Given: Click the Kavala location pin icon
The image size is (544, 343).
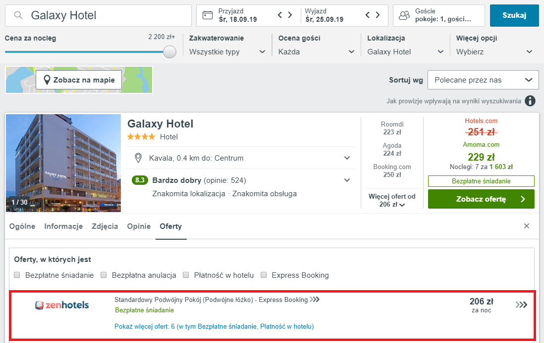Looking at the screenshot, I should pyautogui.click(x=139, y=158).
